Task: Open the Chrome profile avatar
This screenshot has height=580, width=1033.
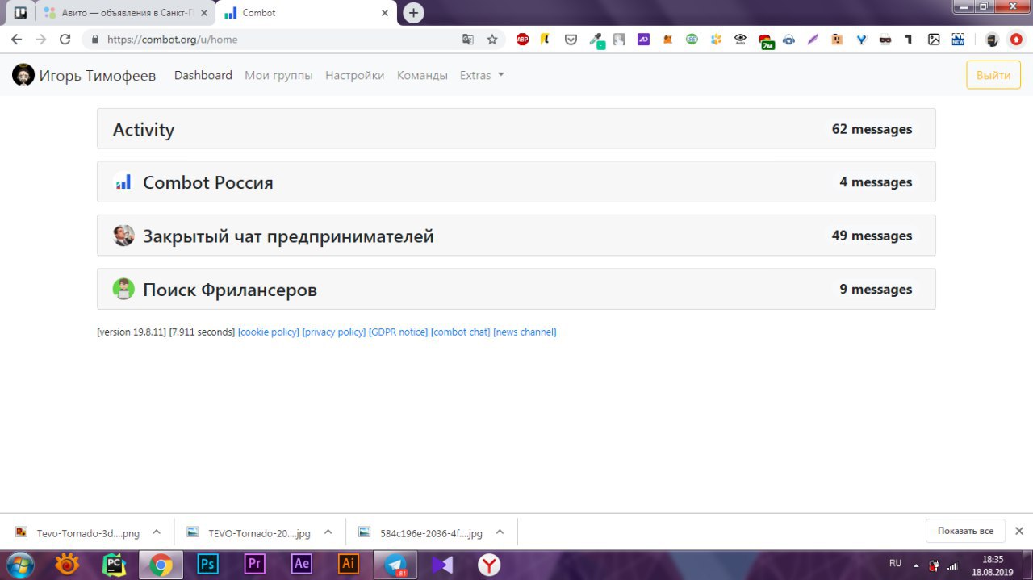Action: click(992, 39)
